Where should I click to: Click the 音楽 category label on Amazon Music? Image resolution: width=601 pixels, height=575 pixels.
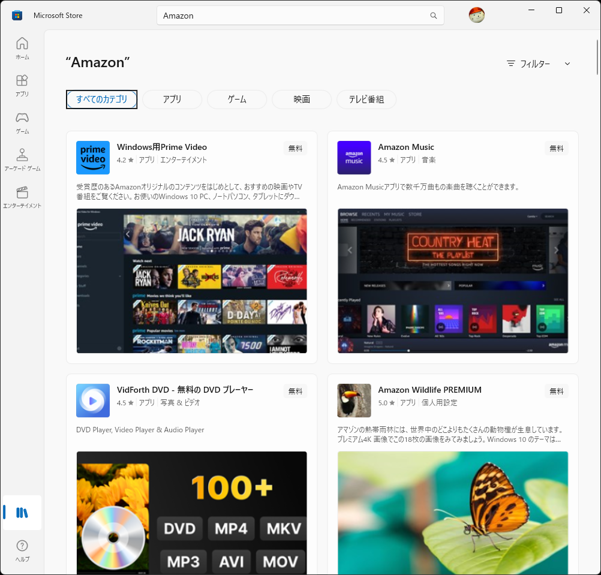pos(428,160)
